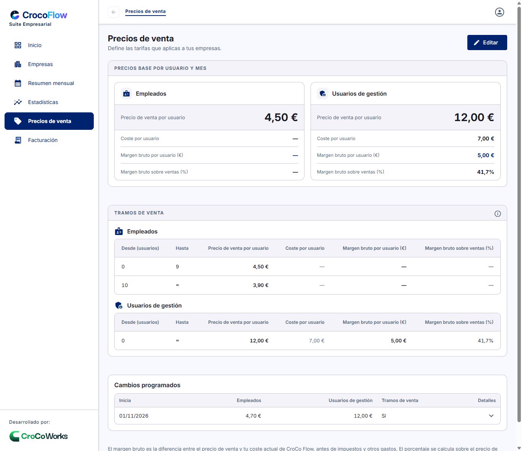Screen dimensions: 522x451
Task: Open the user account profile icon
Action: coord(500,12)
